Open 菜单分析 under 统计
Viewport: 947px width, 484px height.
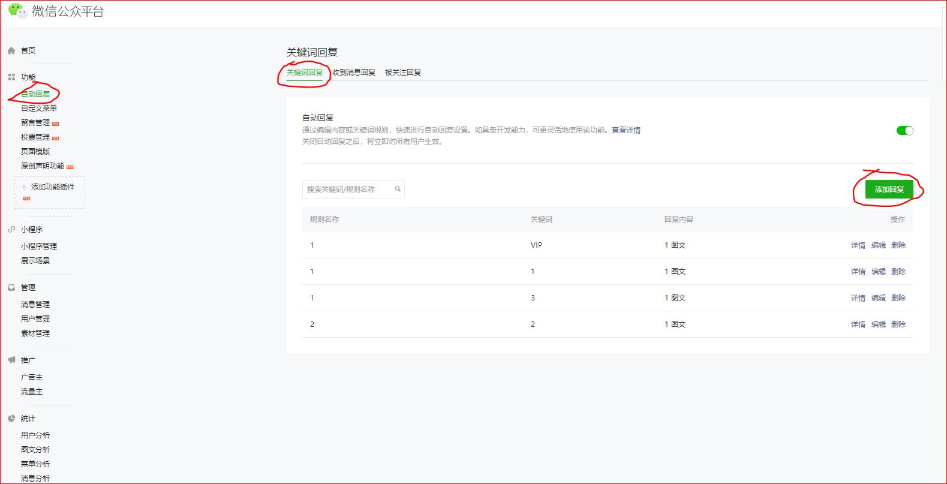[x=35, y=464]
